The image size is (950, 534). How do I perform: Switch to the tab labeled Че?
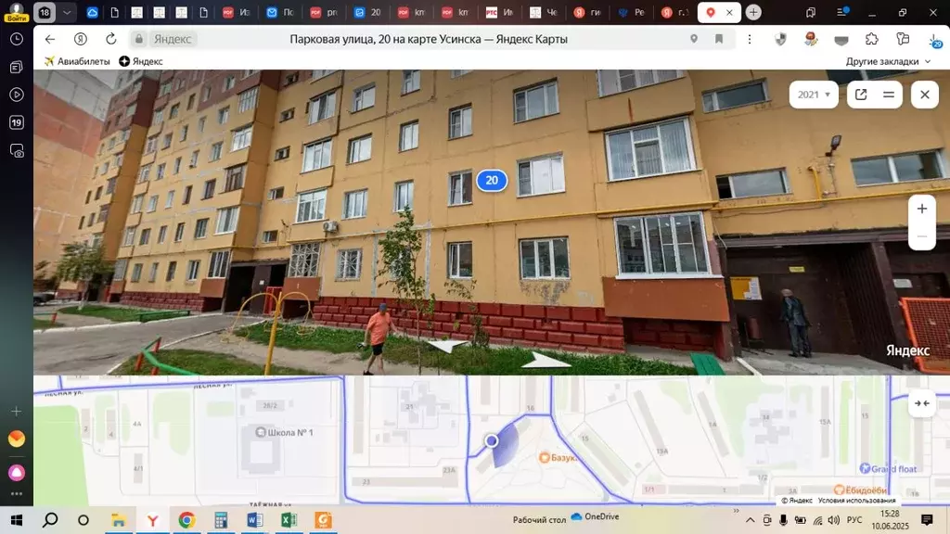[x=544, y=12]
